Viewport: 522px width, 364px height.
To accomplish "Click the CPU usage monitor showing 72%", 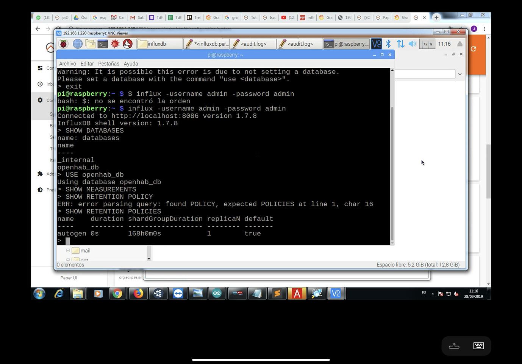I will 427,44.
